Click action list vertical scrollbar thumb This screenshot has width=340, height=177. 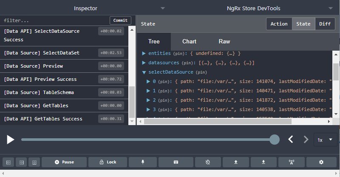(x=132, y=102)
